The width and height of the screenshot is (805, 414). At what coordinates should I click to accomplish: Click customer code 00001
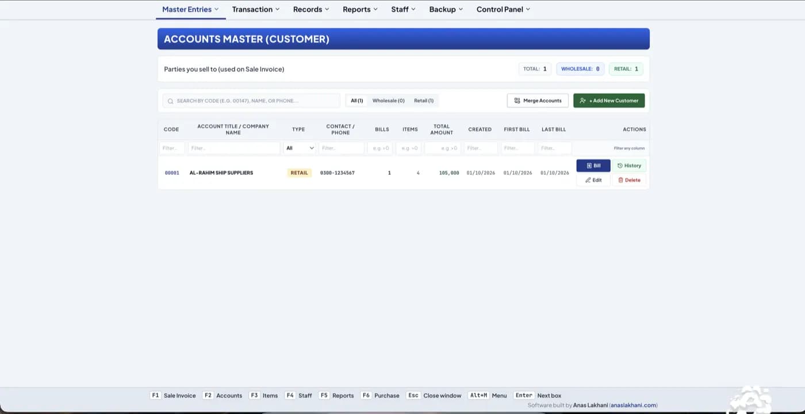click(172, 172)
